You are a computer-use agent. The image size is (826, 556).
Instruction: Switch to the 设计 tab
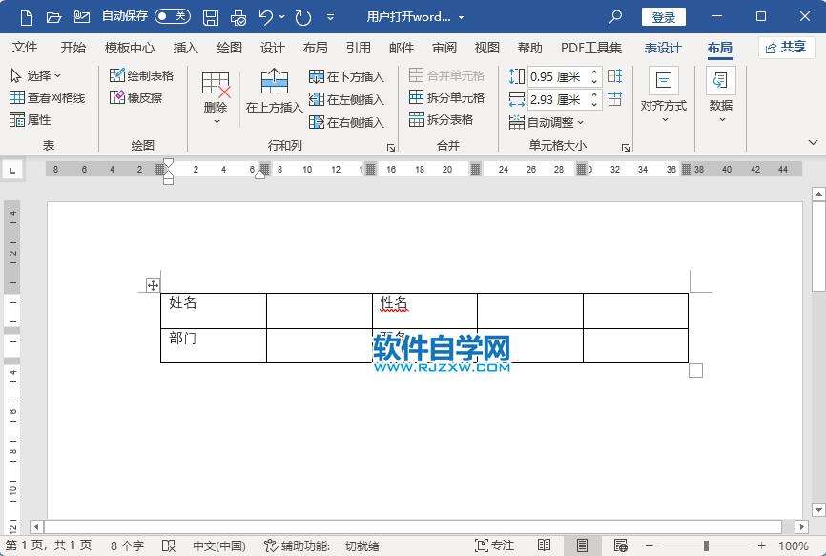coord(272,48)
